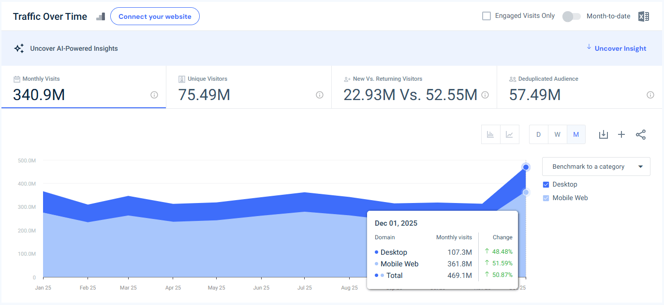
Task: Open the share chart options
Action: (641, 134)
